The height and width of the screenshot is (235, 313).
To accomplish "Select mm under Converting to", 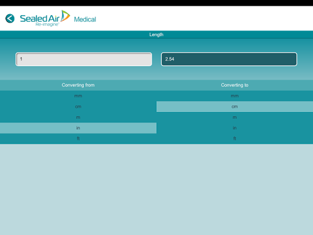I will 235,96.
